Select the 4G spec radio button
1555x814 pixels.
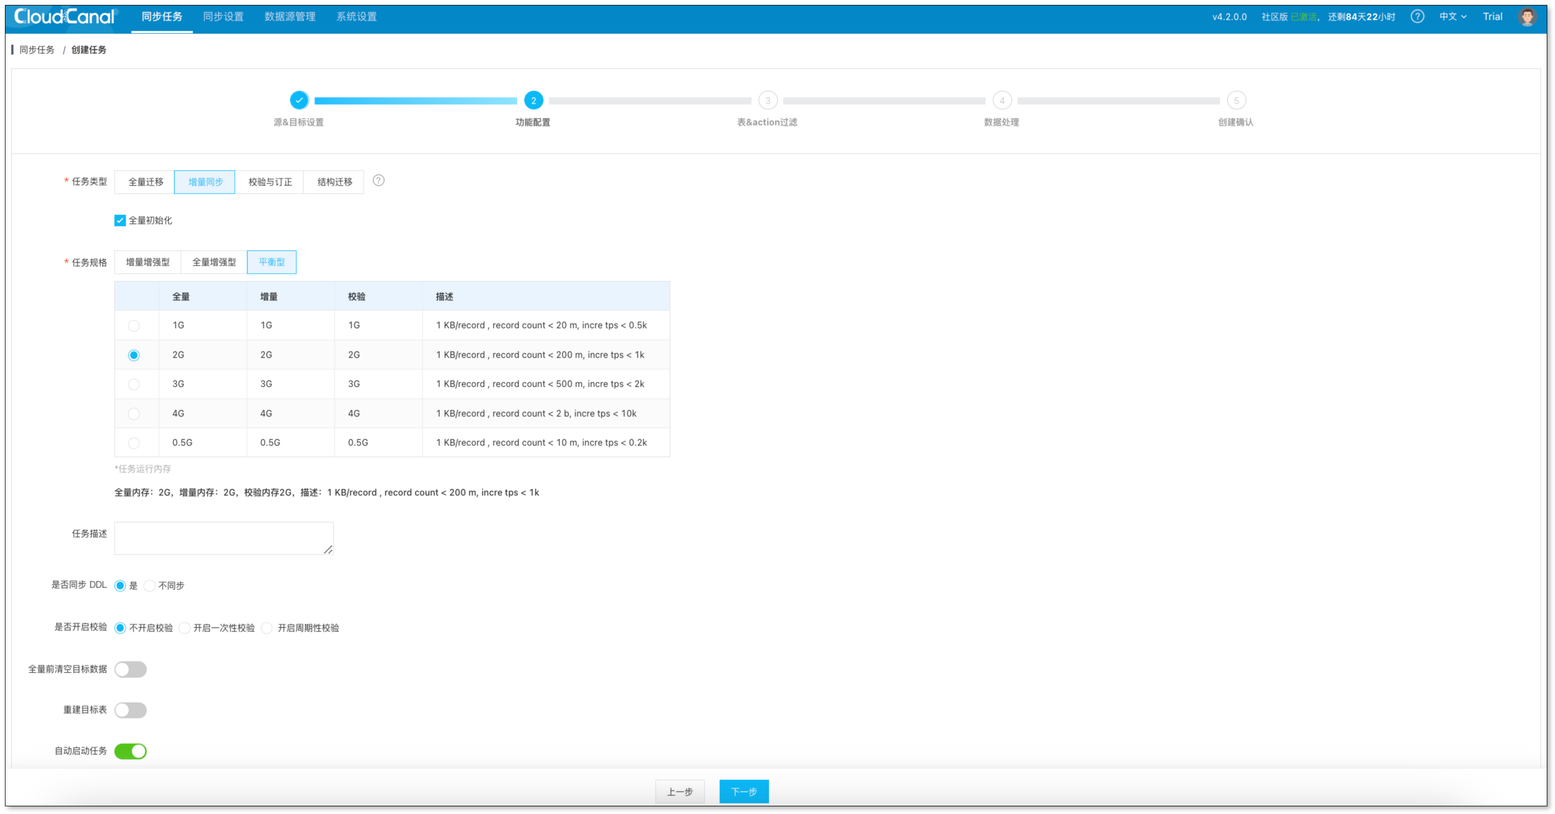click(x=134, y=414)
